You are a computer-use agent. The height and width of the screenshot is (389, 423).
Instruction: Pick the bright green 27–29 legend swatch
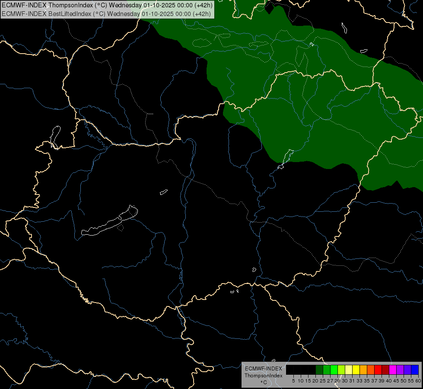tap(334, 370)
